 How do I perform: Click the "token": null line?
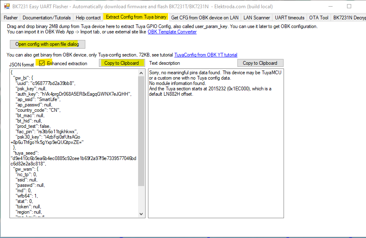tap(28, 207)
